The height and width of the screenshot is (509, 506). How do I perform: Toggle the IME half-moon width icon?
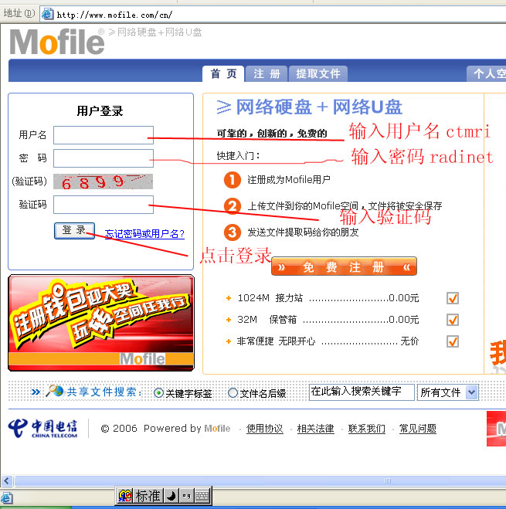[171, 496]
